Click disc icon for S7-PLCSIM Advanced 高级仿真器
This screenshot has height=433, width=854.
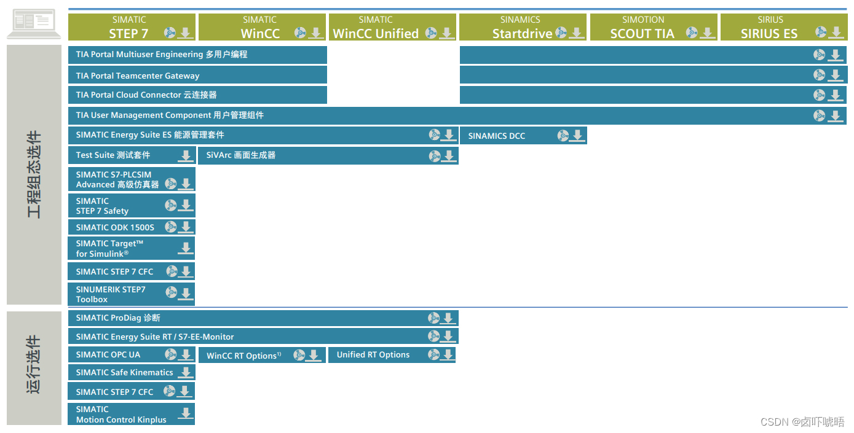pos(171,183)
